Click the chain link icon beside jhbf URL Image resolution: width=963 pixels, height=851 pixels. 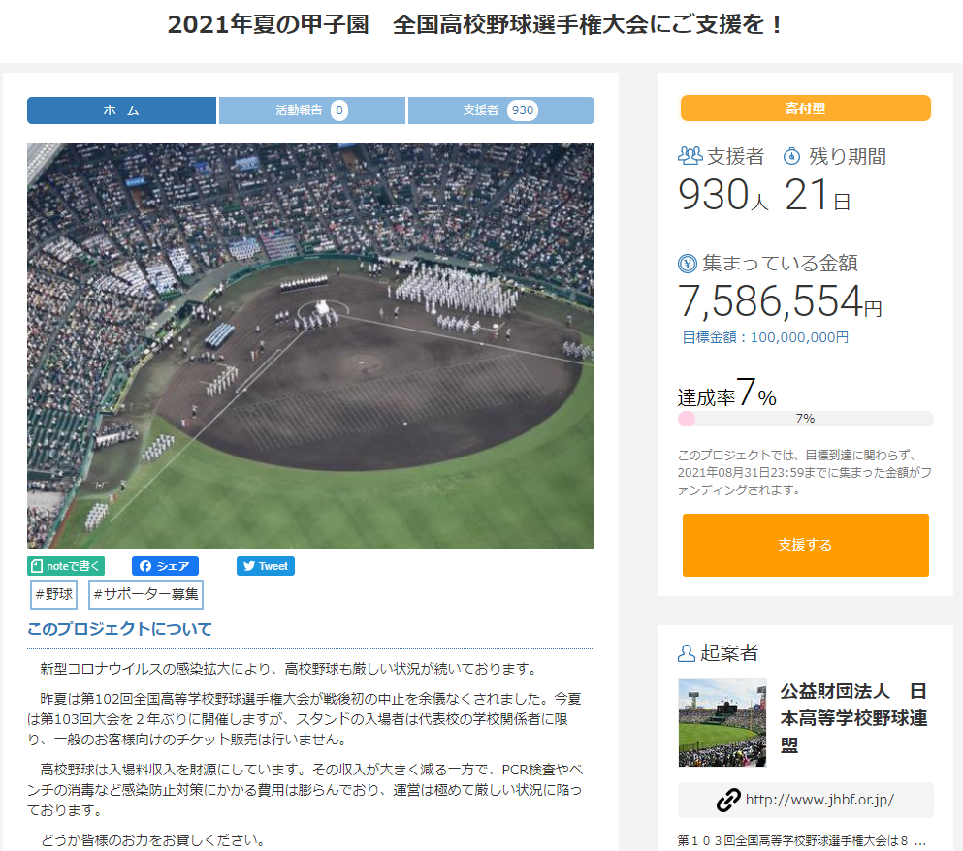coord(728,800)
